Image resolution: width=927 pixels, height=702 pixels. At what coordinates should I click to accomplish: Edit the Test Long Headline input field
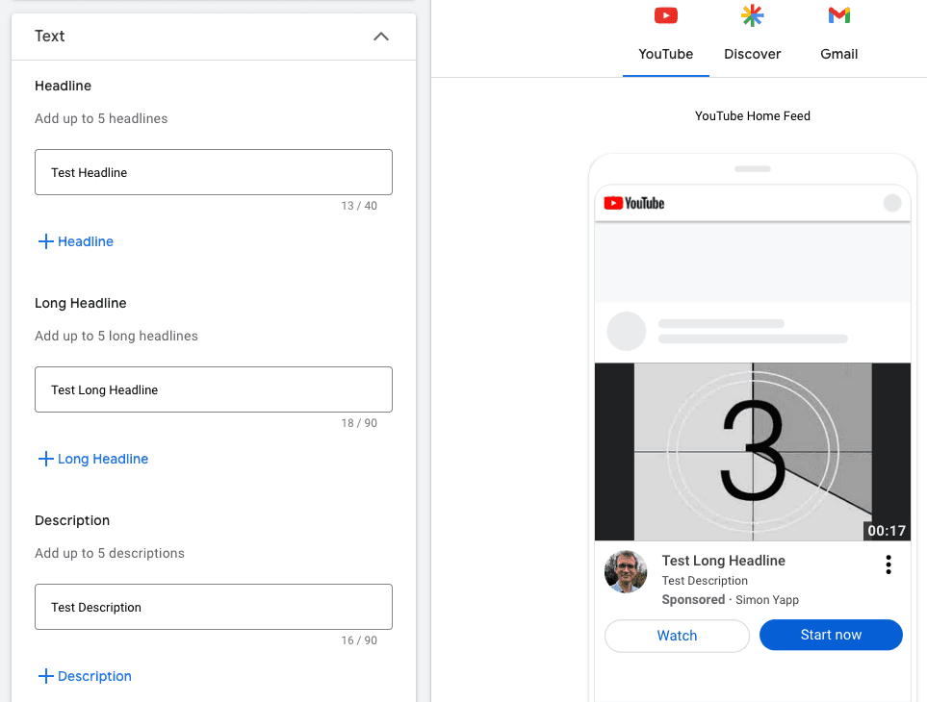tap(214, 389)
